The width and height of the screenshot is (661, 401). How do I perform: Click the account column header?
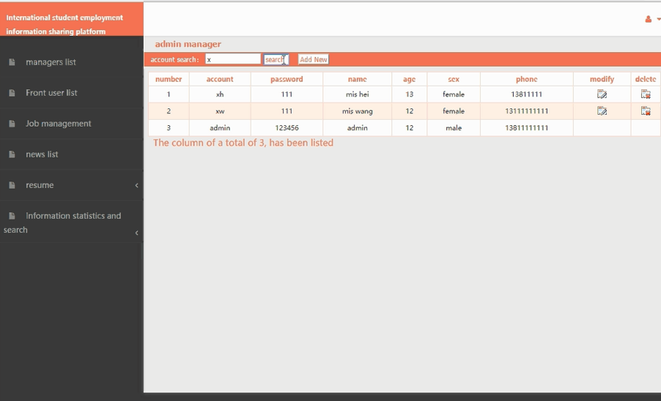pyautogui.click(x=220, y=79)
